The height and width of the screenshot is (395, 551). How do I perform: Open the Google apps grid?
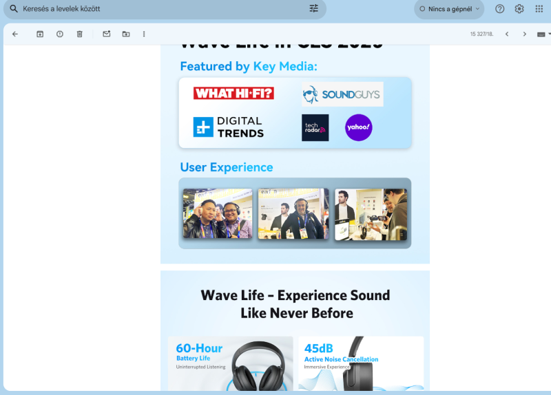click(x=539, y=9)
